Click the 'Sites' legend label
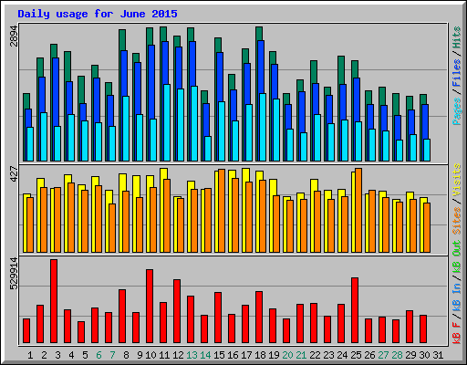Image resolution: width=467 pixels, height=365 pixels. click(x=457, y=221)
